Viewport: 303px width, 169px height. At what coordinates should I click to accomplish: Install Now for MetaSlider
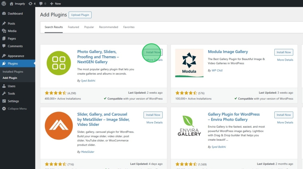click(153, 115)
